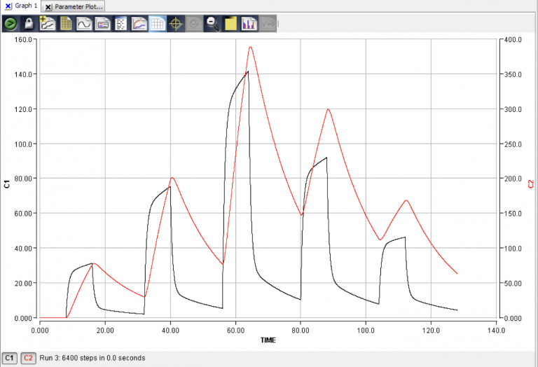Click the 140.0 x-axis tick value
Image resolution: width=538 pixels, height=367 pixels.
click(x=496, y=331)
